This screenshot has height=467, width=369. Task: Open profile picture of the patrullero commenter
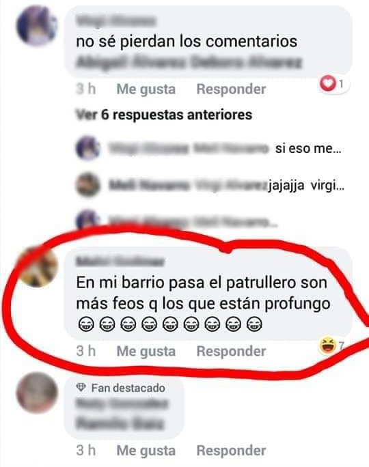tap(38, 266)
